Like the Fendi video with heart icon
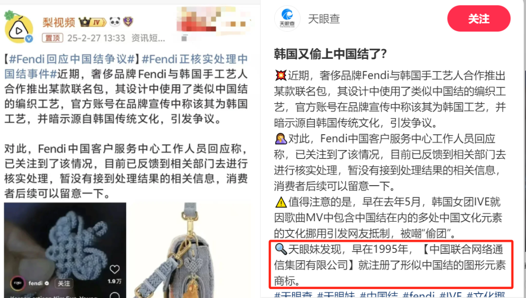This screenshot has width=526, height=298. click(115, 269)
